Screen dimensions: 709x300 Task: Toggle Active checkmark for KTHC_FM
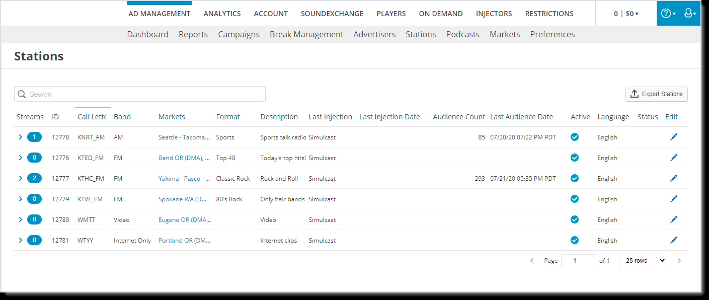pyautogui.click(x=575, y=178)
